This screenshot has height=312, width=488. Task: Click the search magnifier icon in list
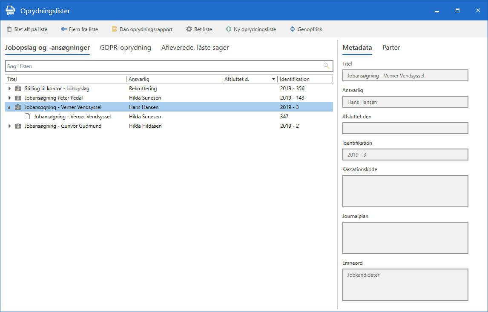tap(326, 66)
